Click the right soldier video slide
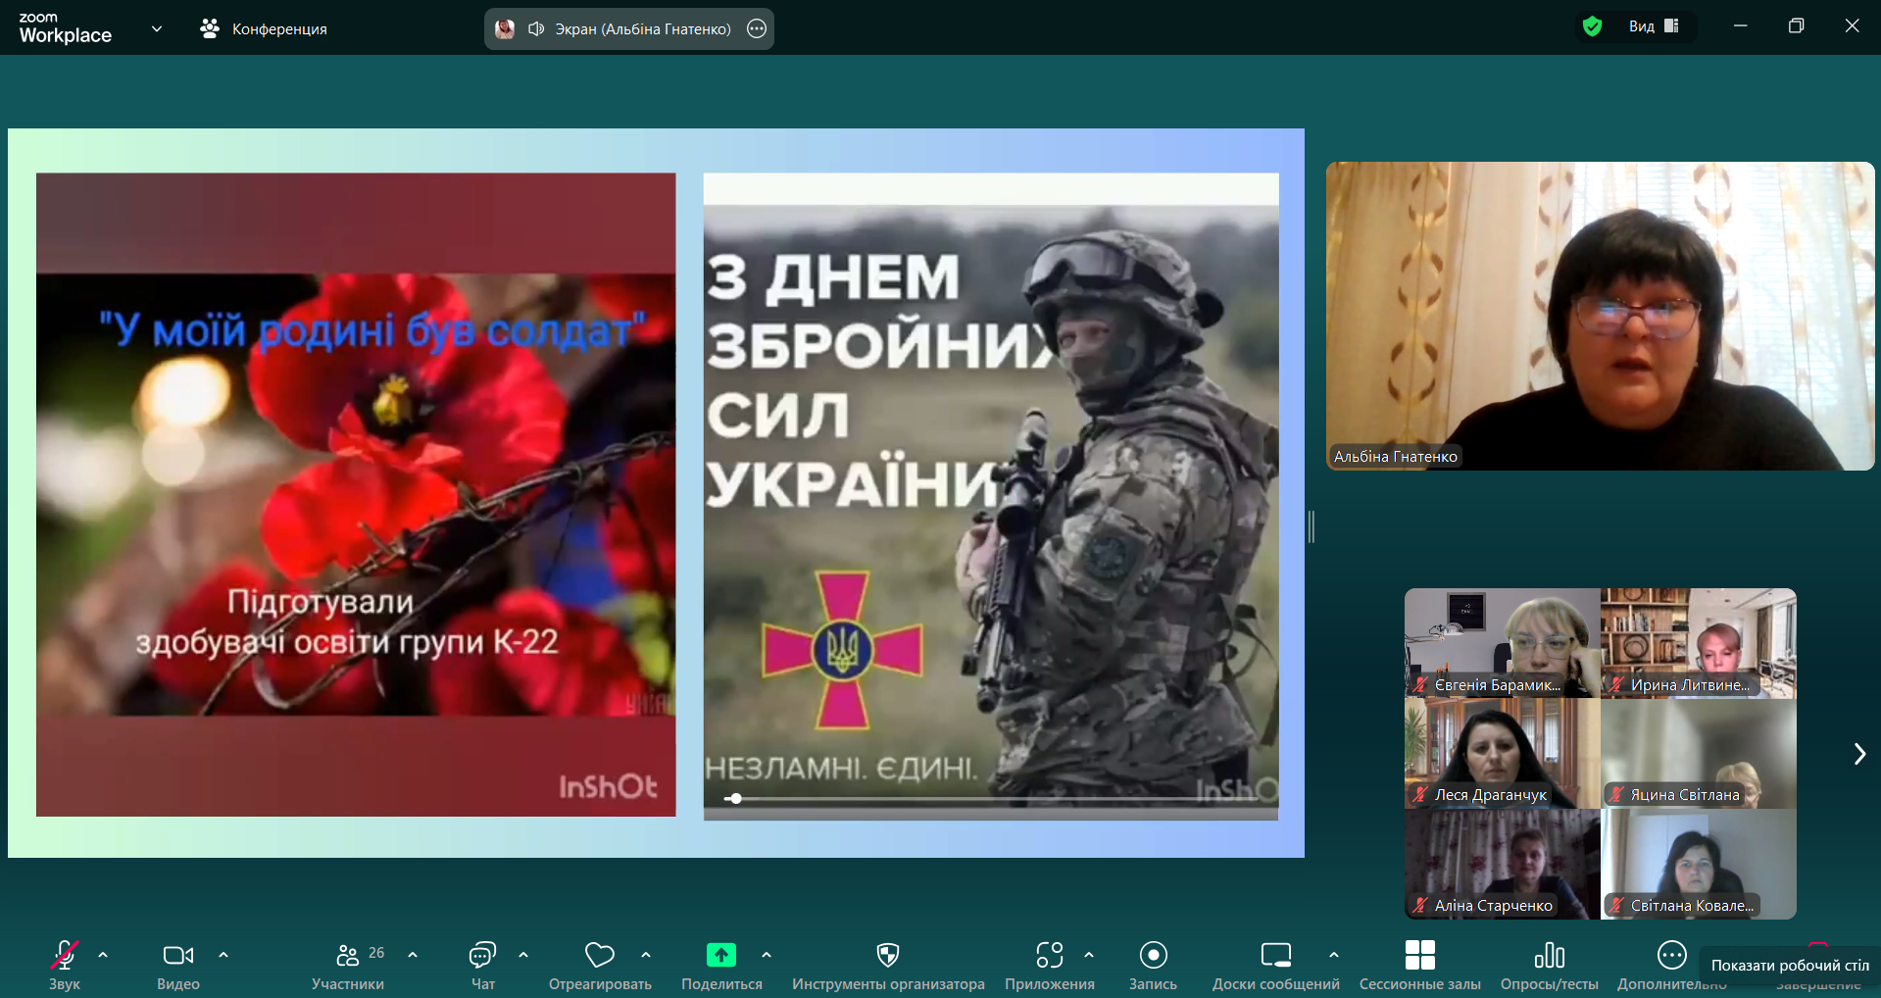This screenshot has height=998, width=1881. tap(991, 496)
